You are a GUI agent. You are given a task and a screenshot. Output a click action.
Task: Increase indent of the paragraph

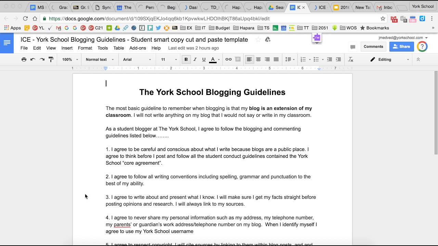tap(338, 59)
